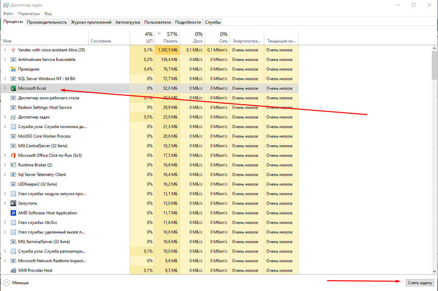438x291 pixels.
Task: Click the 1 292,5 МБ memory value
Action: click(168, 50)
